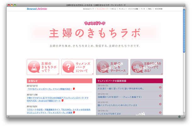Image resolution: width=192 pixels, height=126 pixels.
Task: Open the ママMAP iOS・Android news link
Action: [58, 99]
